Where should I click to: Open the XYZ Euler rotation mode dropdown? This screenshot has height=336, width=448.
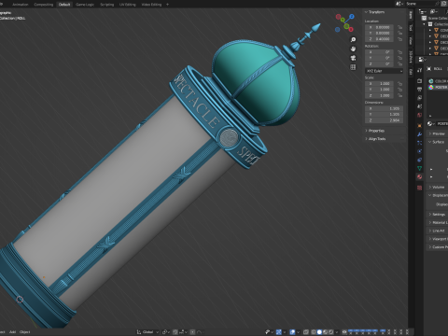pos(385,71)
